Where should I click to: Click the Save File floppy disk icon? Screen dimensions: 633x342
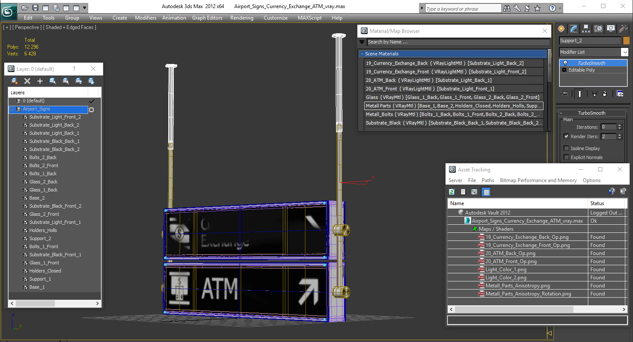click(x=35, y=8)
